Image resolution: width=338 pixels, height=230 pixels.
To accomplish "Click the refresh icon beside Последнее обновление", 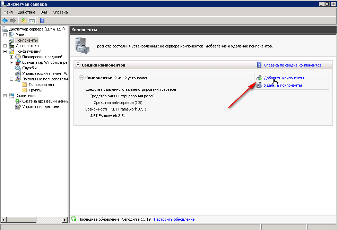I will (x=73, y=219).
